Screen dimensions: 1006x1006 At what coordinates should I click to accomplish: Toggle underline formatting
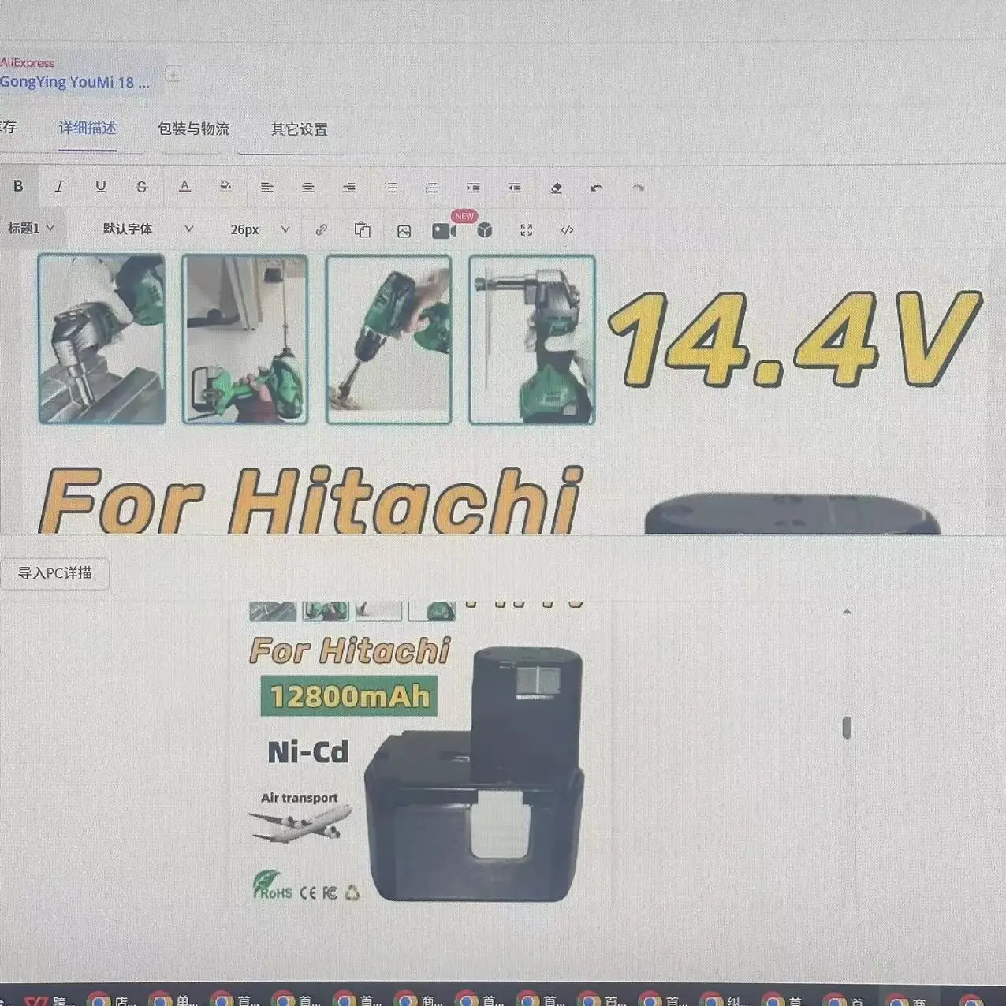click(x=101, y=187)
